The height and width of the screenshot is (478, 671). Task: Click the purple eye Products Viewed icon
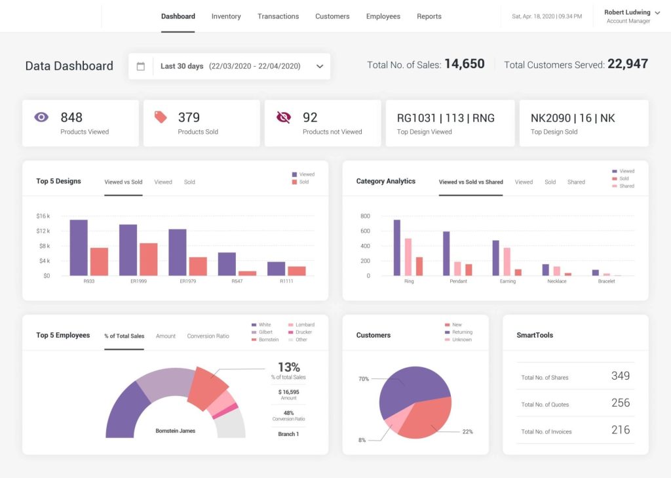[41, 117]
